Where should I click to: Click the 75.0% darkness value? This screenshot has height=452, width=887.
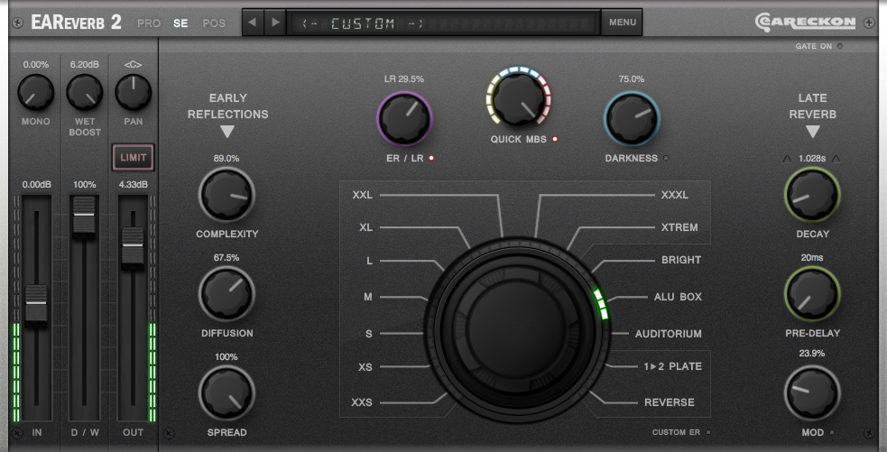click(632, 78)
